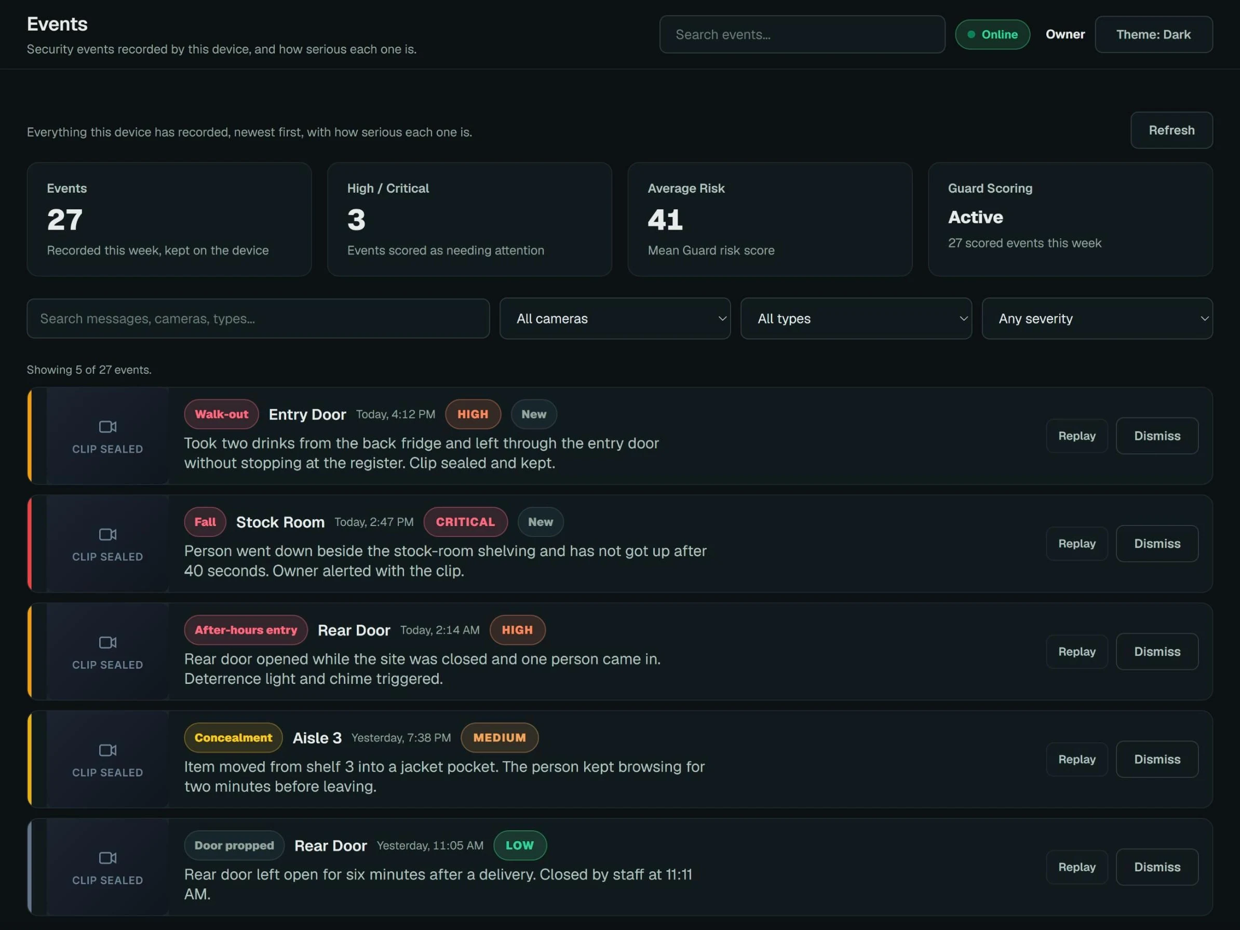Viewport: 1240px width, 930px height.
Task: Select the Concealment type tag
Action: (233, 738)
